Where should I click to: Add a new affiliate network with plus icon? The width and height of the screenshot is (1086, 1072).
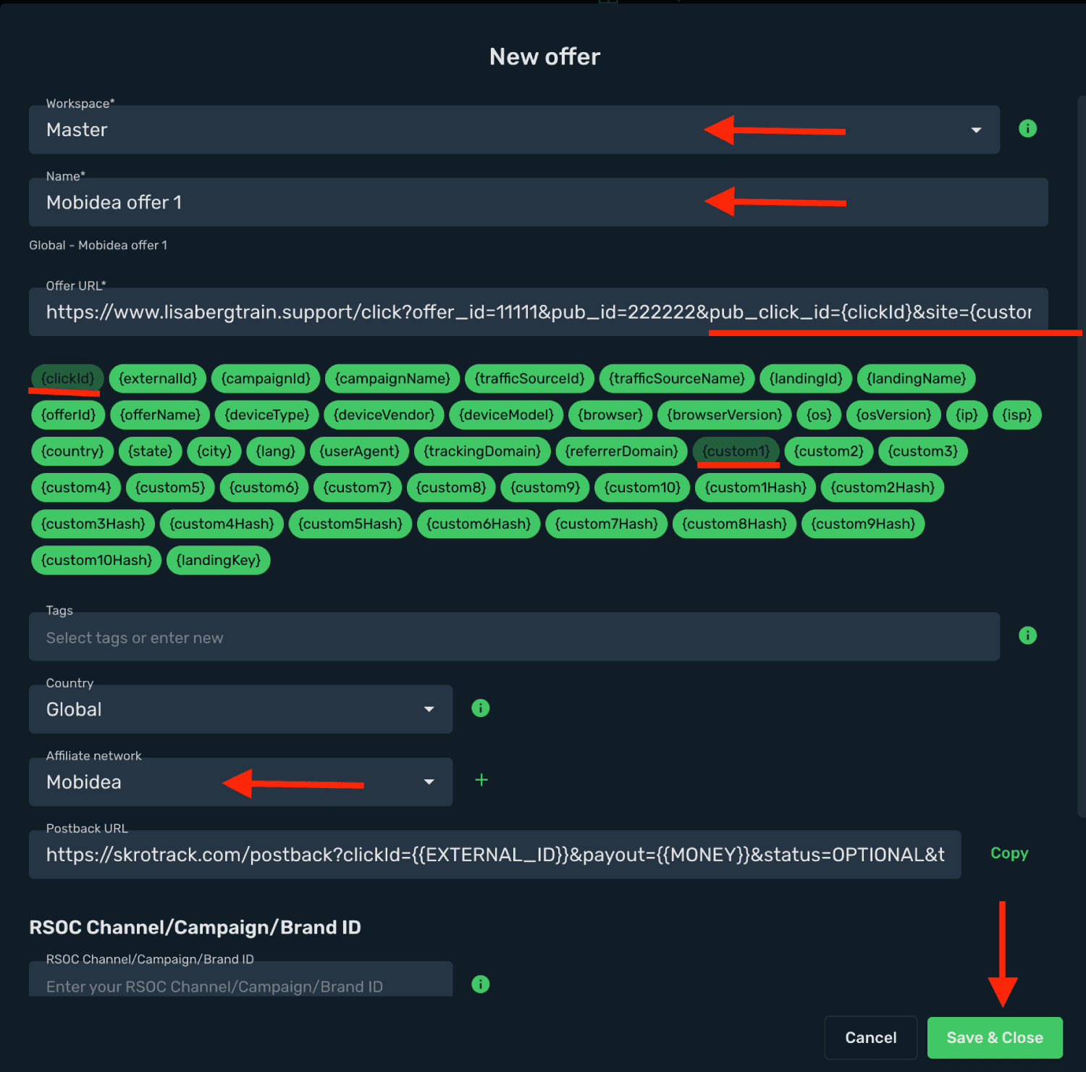[481, 780]
